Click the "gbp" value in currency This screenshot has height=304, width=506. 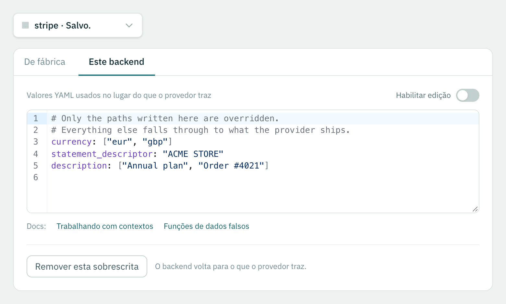(155, 142)
